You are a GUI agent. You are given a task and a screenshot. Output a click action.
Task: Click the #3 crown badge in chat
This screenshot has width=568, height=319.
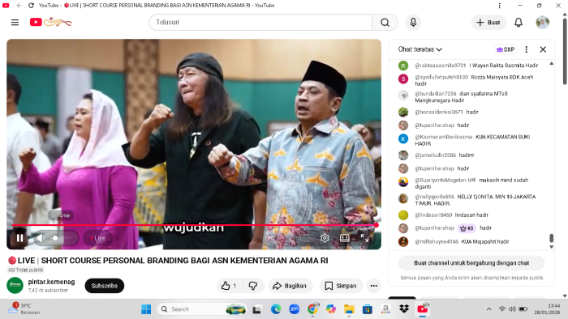467,228
